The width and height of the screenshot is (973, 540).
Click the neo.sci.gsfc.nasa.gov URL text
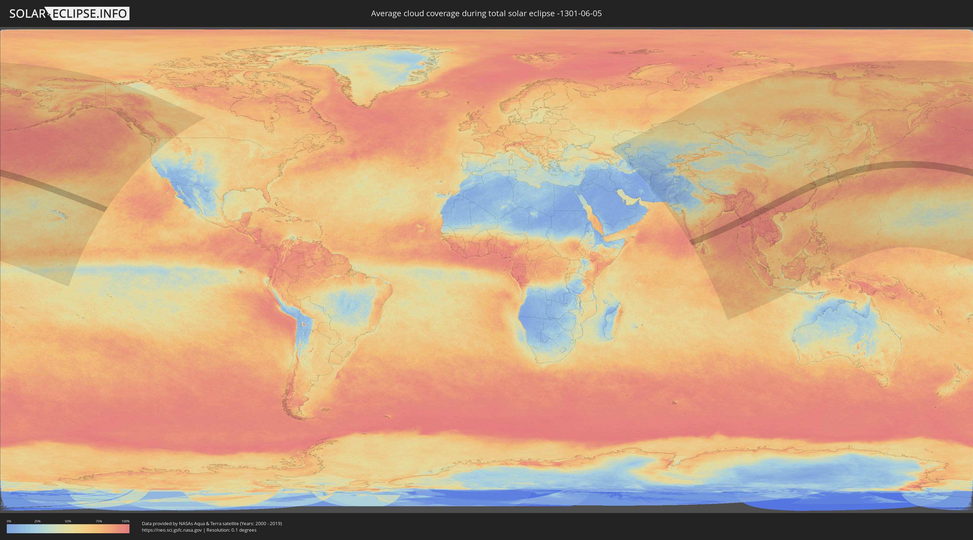click(x=172, y=530)
